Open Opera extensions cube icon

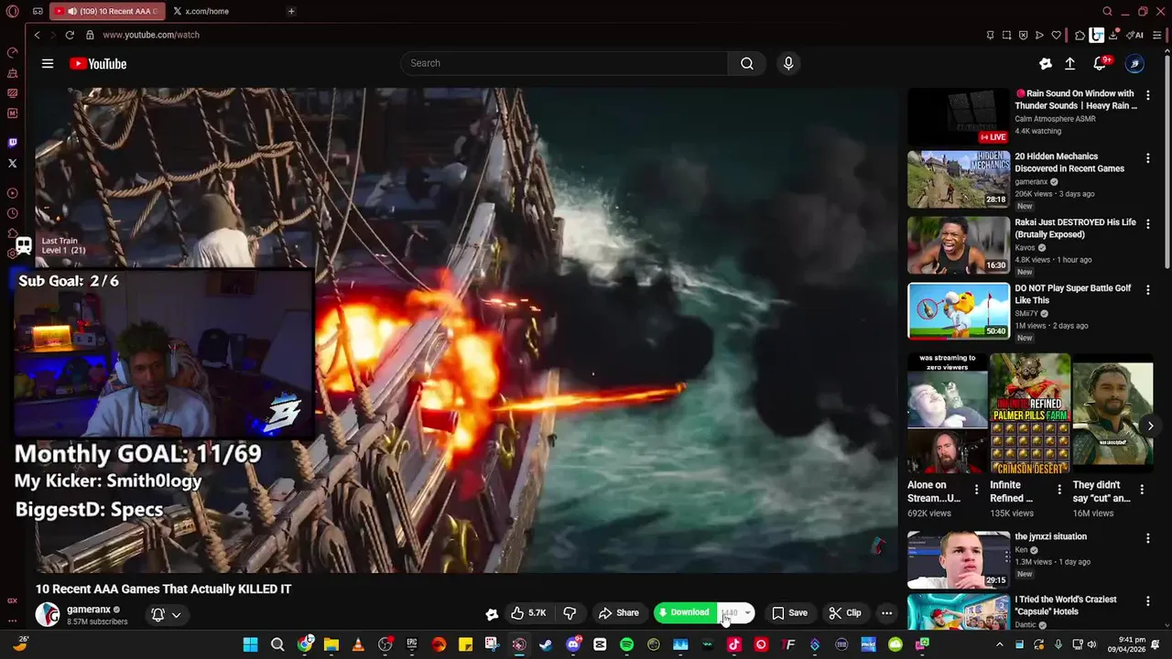[1080, 35]
